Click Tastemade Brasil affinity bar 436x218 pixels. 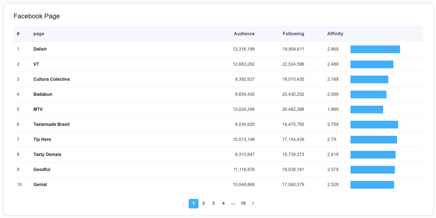374,124
